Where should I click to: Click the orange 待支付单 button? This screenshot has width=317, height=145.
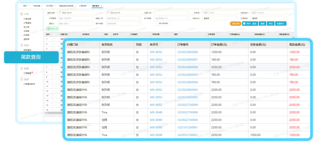(236, 24)
